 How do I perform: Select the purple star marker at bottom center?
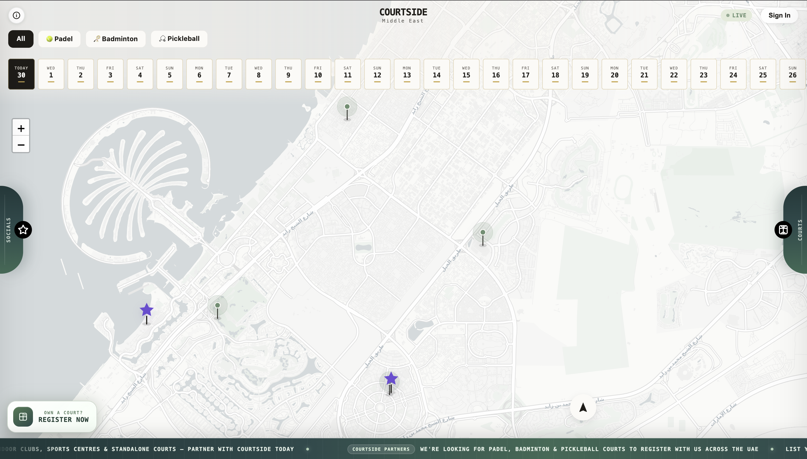(391, 379)
